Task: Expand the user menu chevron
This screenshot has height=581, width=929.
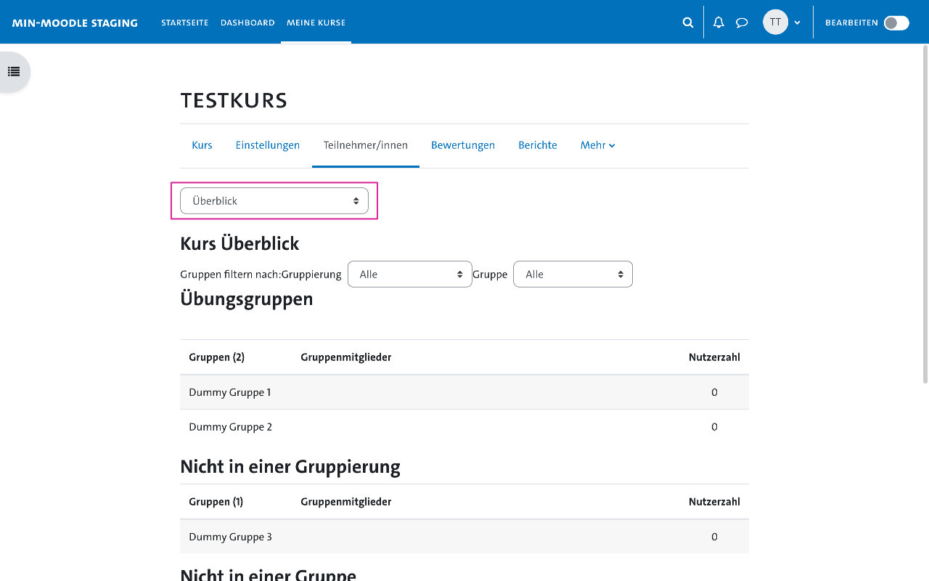Action: pos(797,23)
